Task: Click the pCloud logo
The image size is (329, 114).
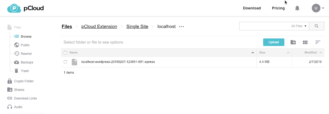Action: coord(26,8)
